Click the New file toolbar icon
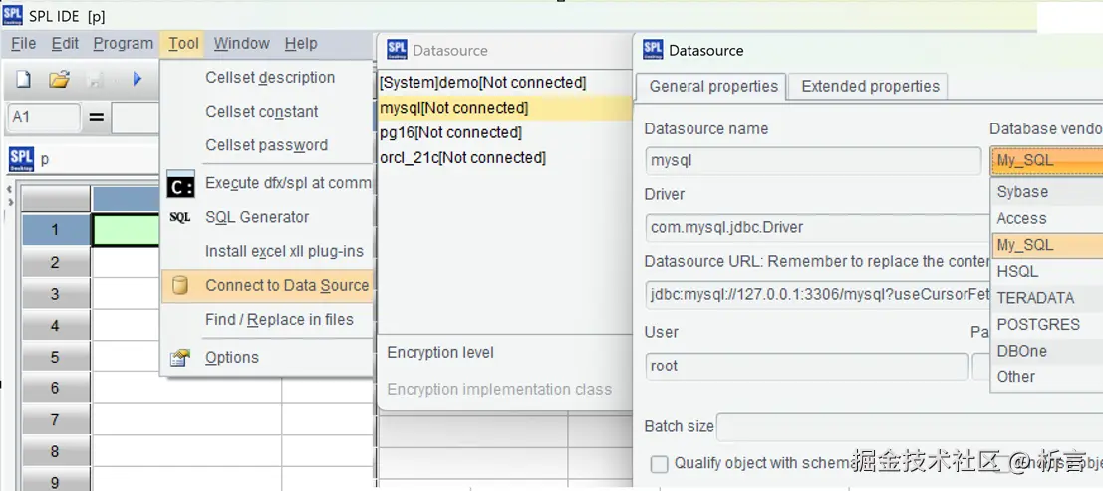This screenshot has width=1103, height=491. [24, 79]
